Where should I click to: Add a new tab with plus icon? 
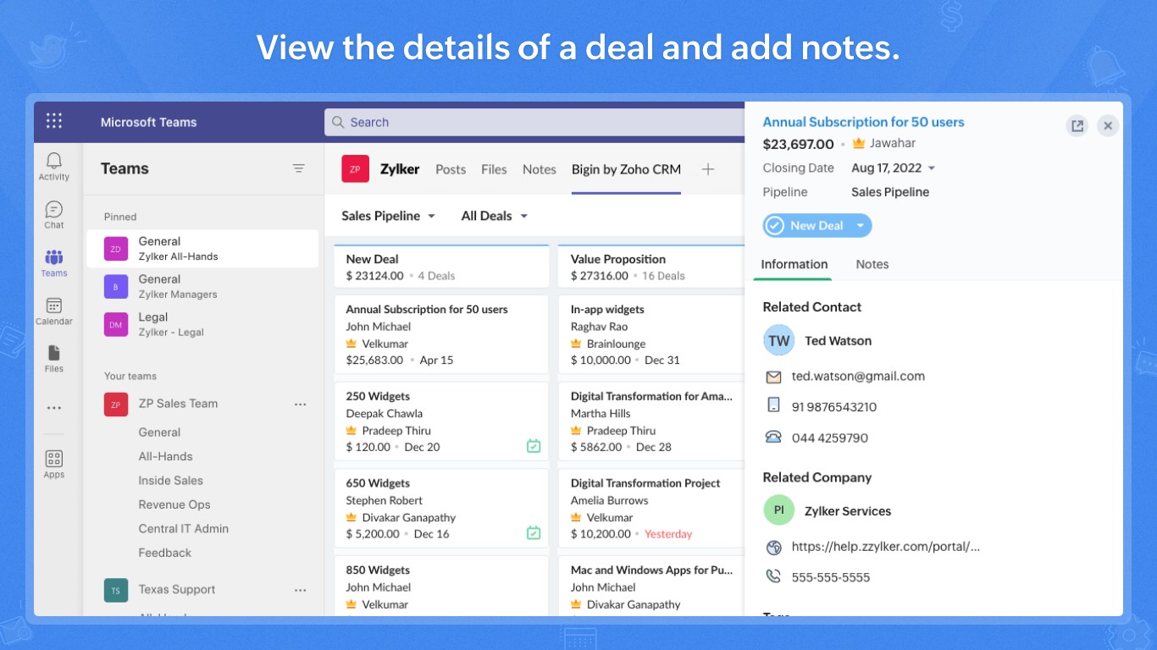(708, 169)
